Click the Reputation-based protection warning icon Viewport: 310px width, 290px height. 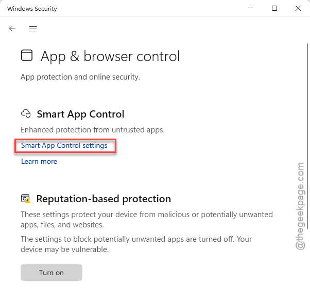point(26,199)
